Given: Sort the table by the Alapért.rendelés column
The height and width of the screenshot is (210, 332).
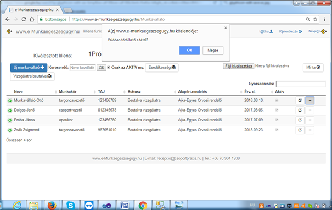Looking at the screenshot, I should (193, 92).
